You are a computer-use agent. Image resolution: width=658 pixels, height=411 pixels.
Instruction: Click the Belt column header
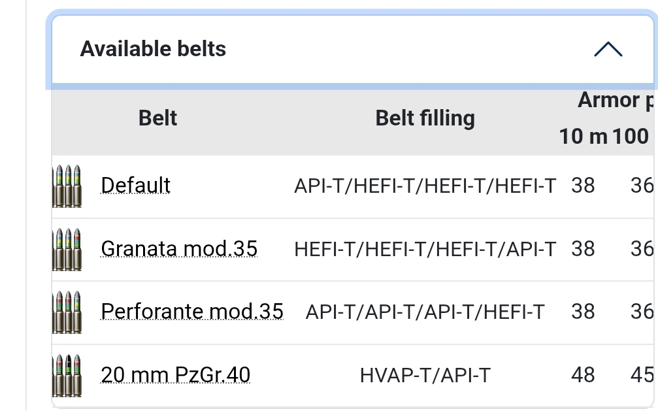tap(157, 118)
